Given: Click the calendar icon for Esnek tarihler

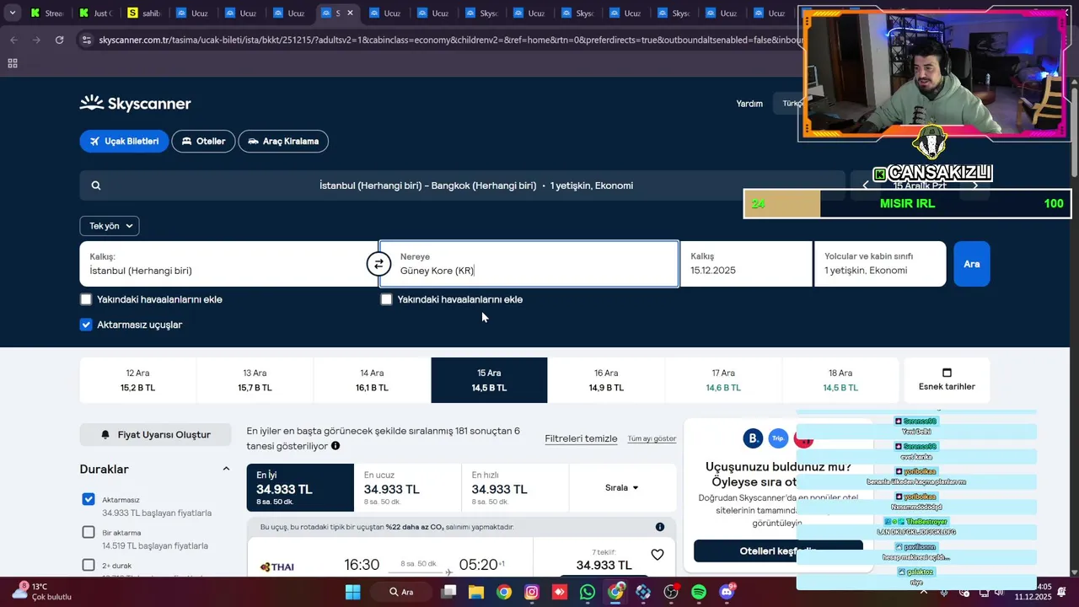Looking at the screenshot, I should (947, 373).
